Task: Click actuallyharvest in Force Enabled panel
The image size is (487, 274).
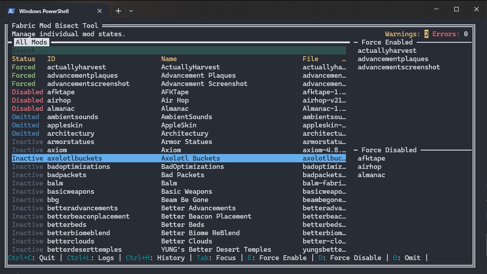Action: click(x=387, y=51)
